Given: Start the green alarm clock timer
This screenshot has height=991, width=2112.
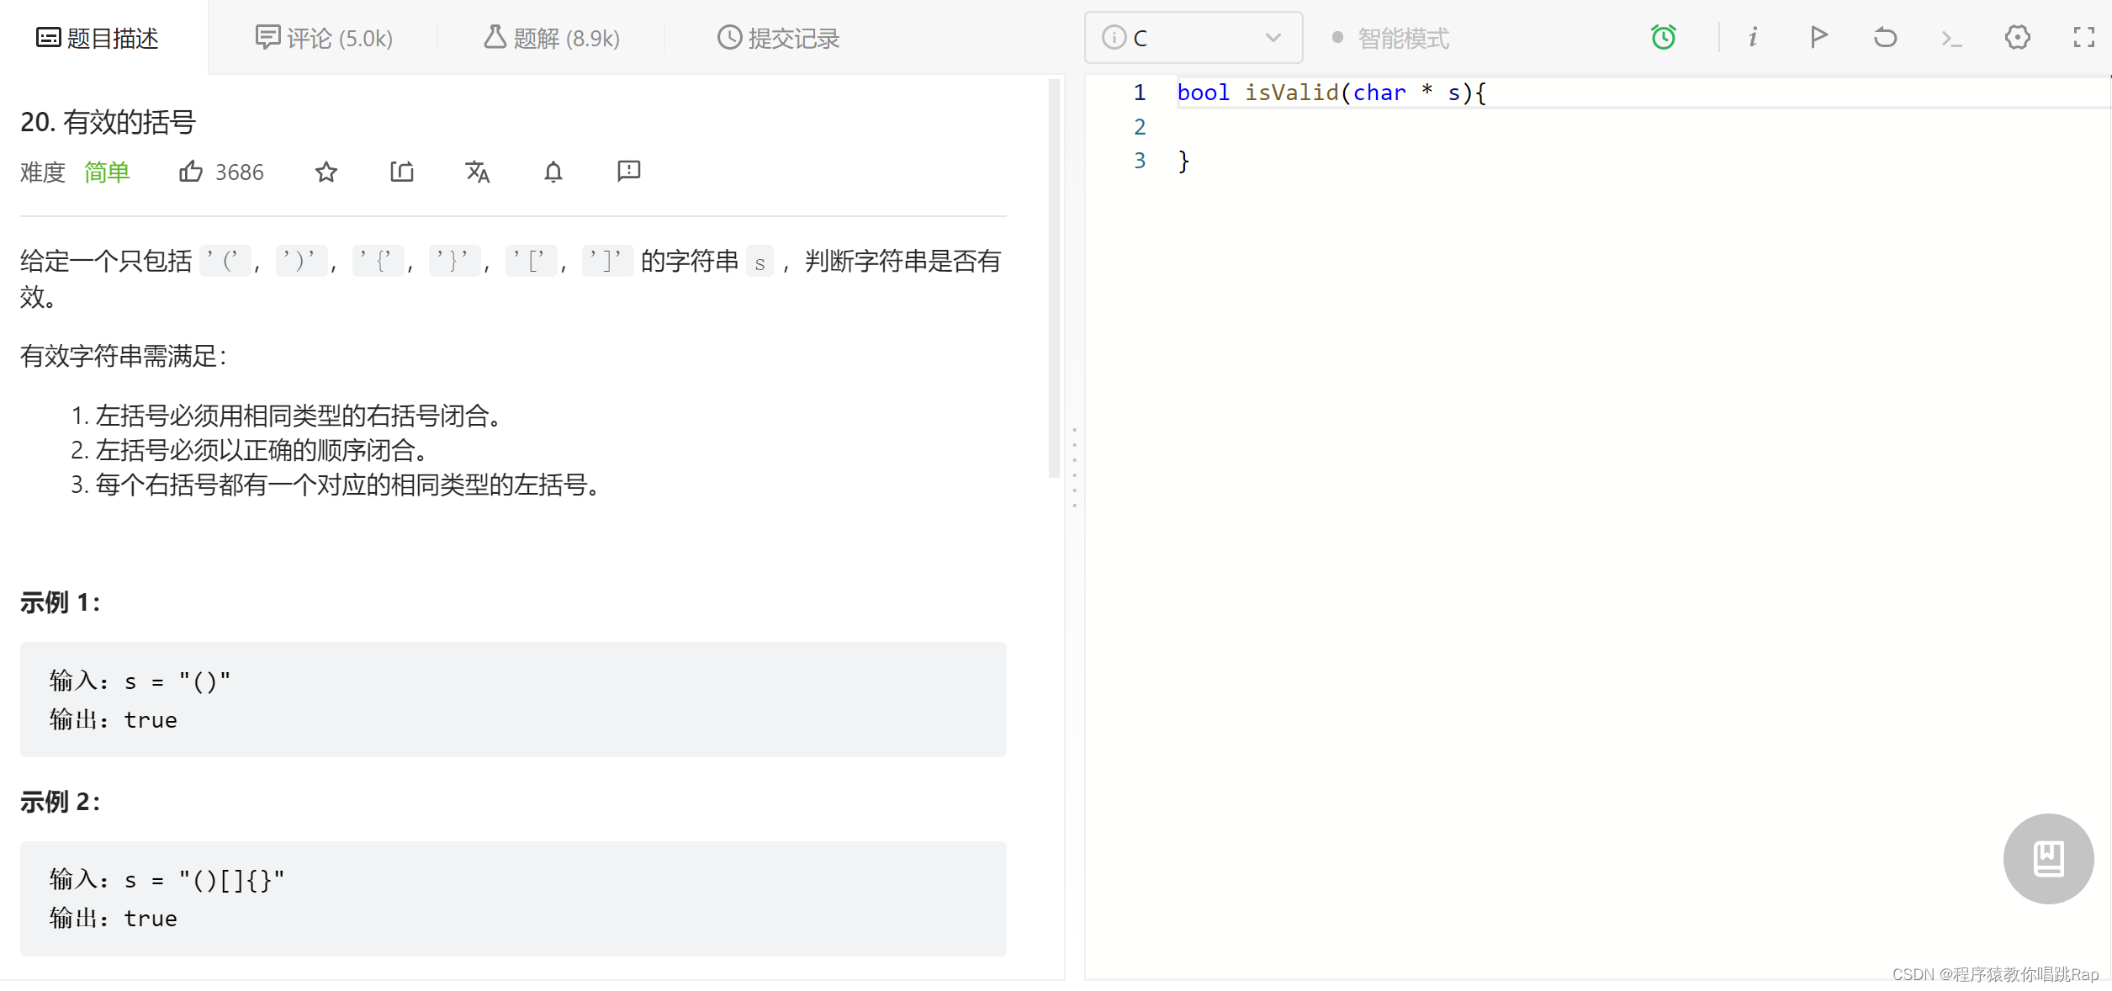Looking at the screenshot, I should coord(1663,37).
